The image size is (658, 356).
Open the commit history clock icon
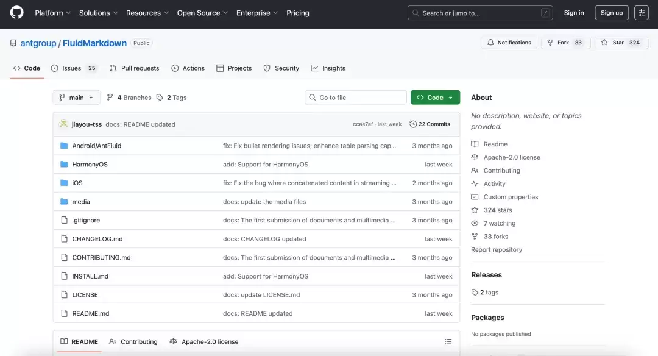pyautogui.click(x=413, y=124)
